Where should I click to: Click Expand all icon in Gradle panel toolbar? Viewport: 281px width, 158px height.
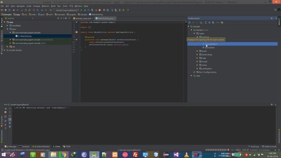click(x=205, y=22)
